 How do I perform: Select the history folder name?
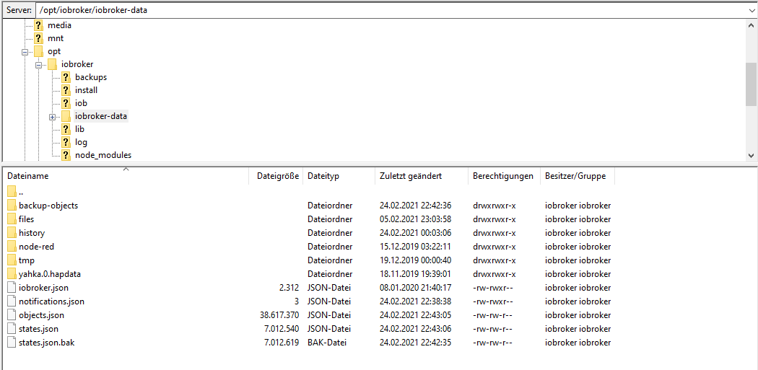click(32, 233)
